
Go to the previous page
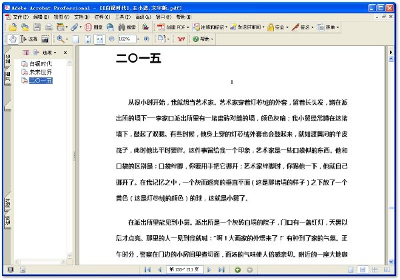point(160,270)
